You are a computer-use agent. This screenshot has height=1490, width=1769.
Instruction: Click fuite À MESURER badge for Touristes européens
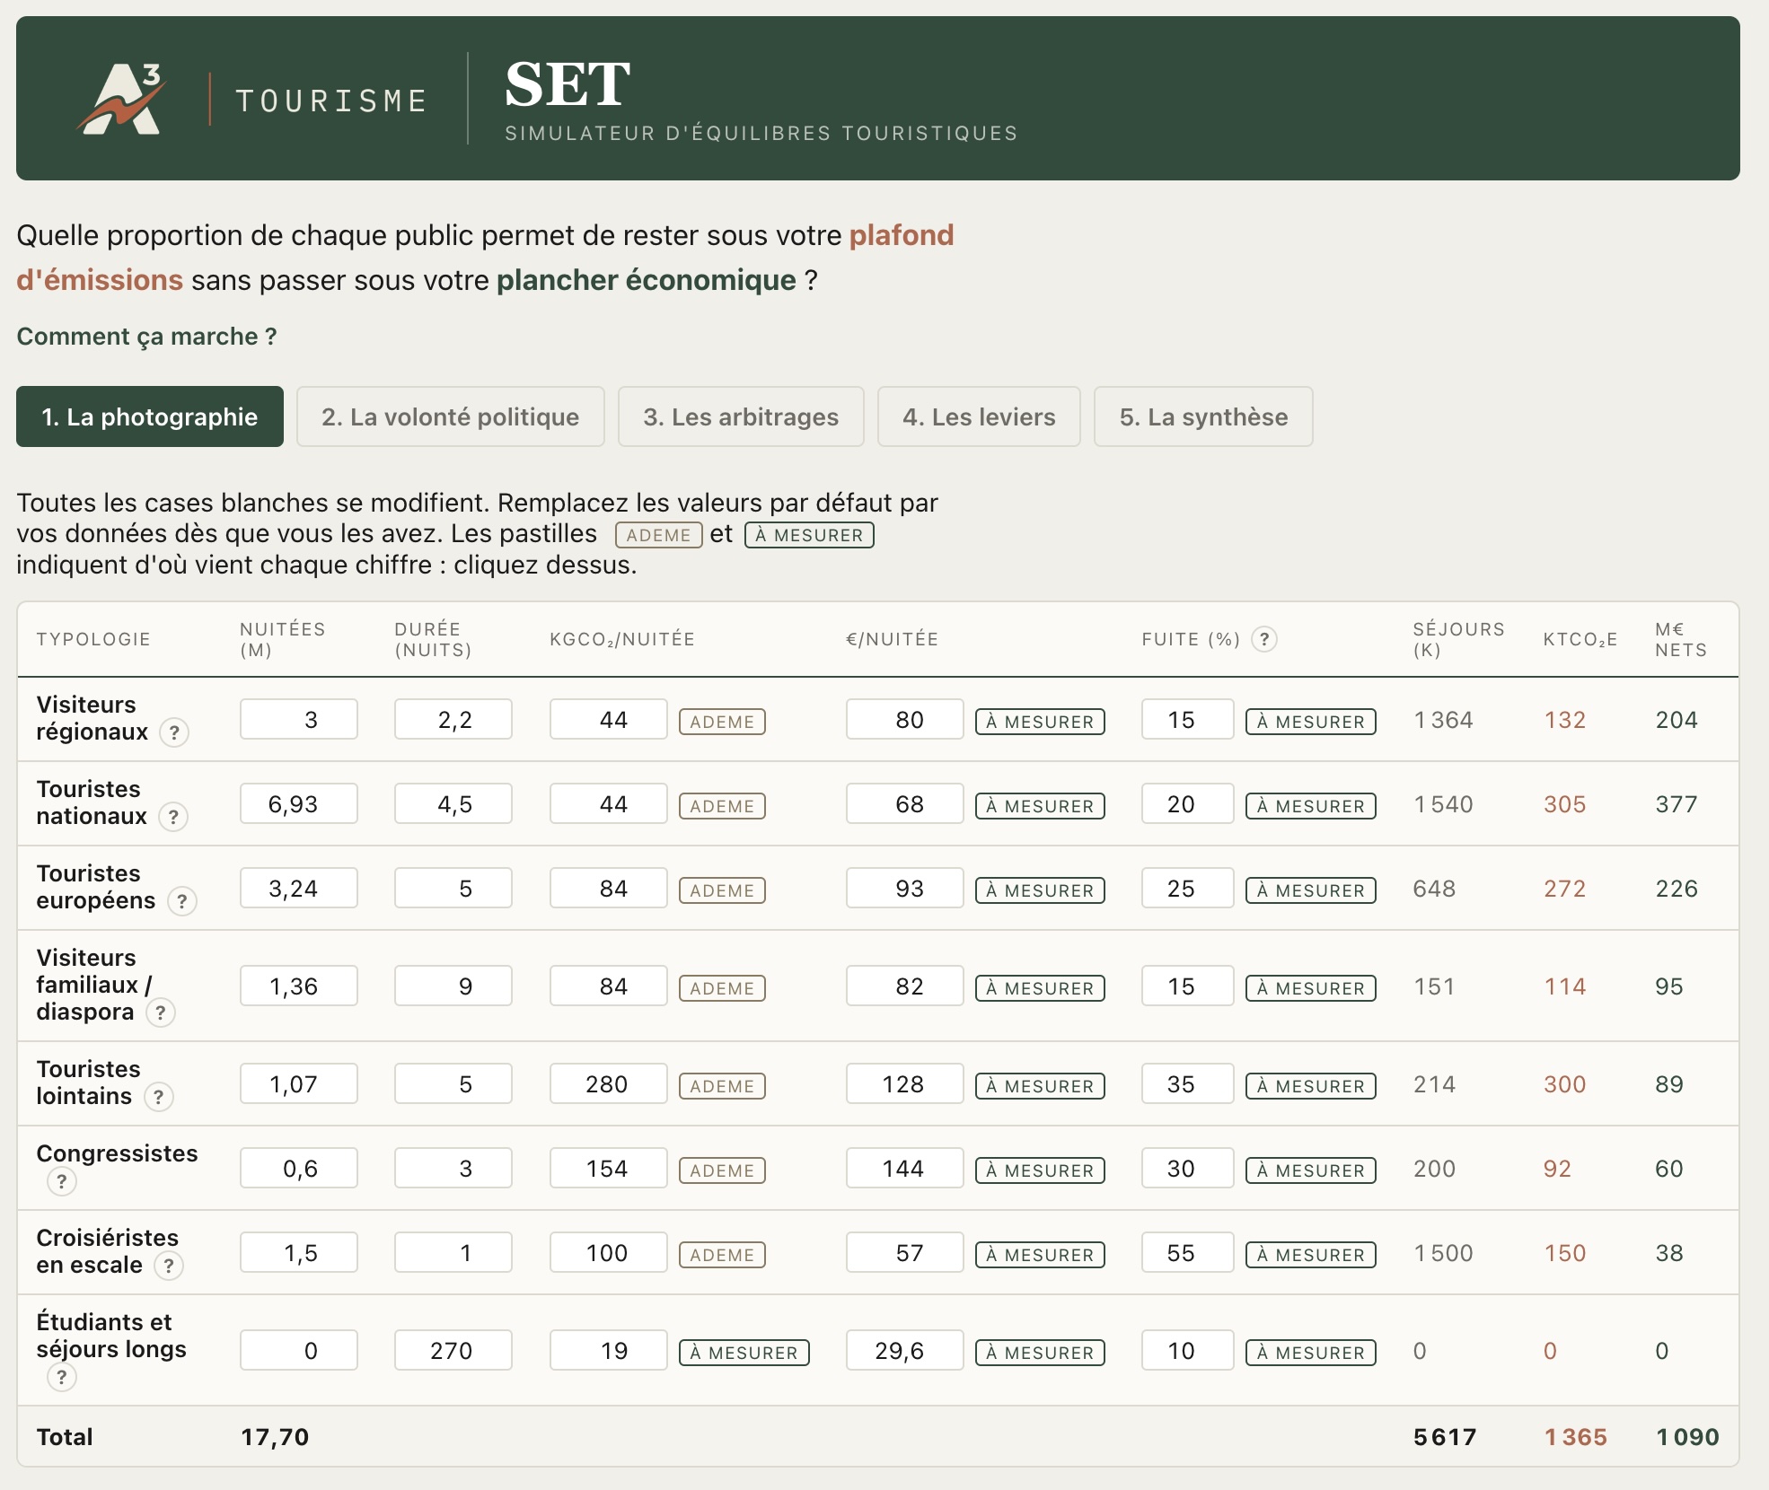tap(1311, 890)
